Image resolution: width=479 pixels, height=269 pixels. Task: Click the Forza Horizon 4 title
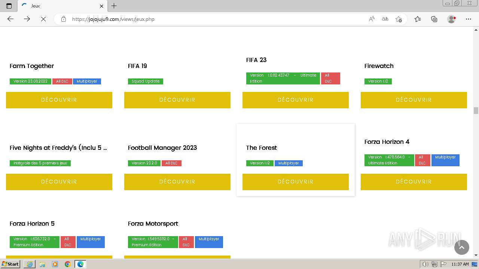pos(387,142)
